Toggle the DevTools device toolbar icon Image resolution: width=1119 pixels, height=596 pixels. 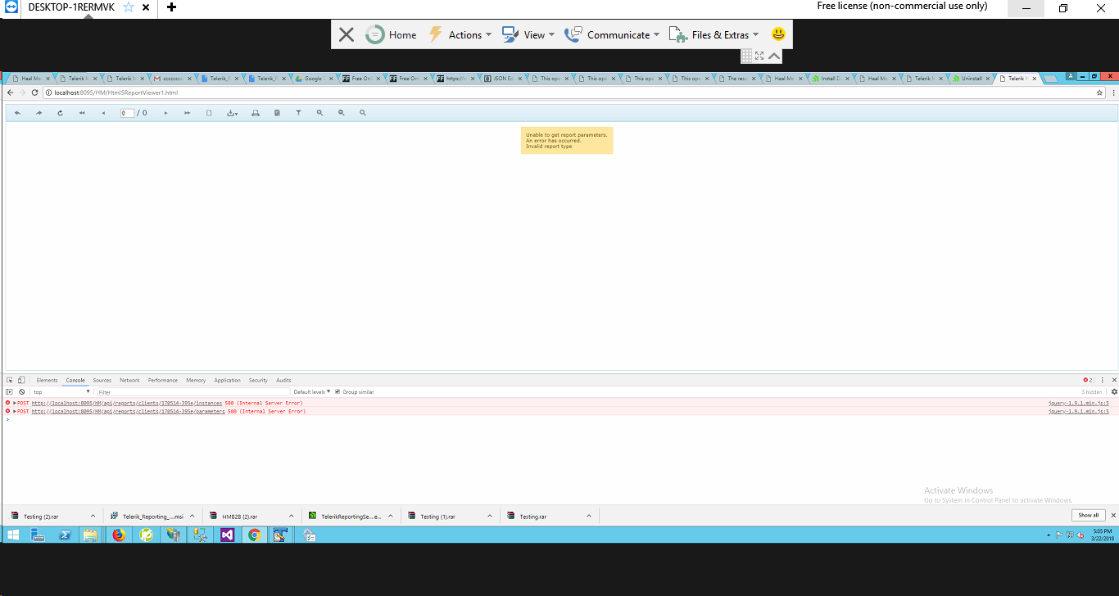click(x=21, y=380)
